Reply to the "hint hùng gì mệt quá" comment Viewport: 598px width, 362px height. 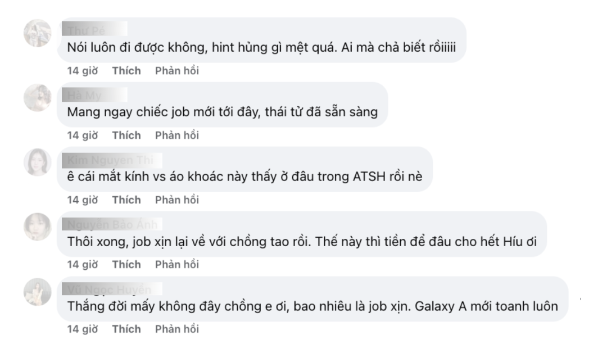click(176, 71)
